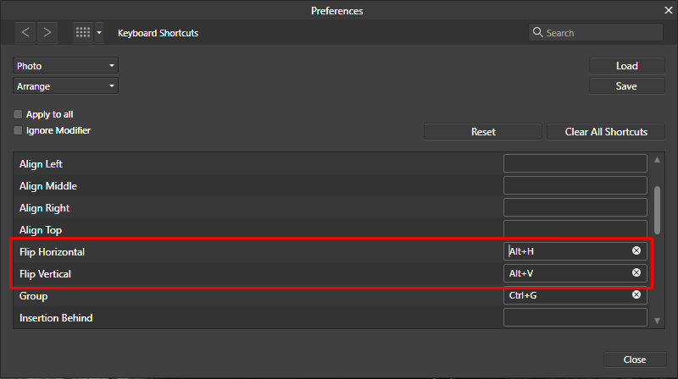
Task: Click the forward navigation arrow
Action: click(47, 33)
